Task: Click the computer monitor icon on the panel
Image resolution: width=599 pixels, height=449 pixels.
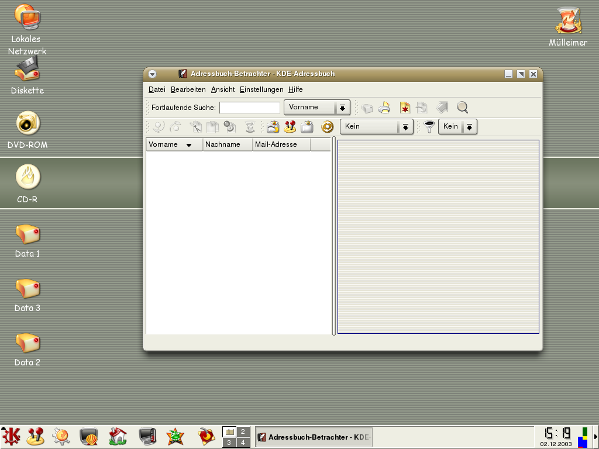Action: tap(147, 436)
